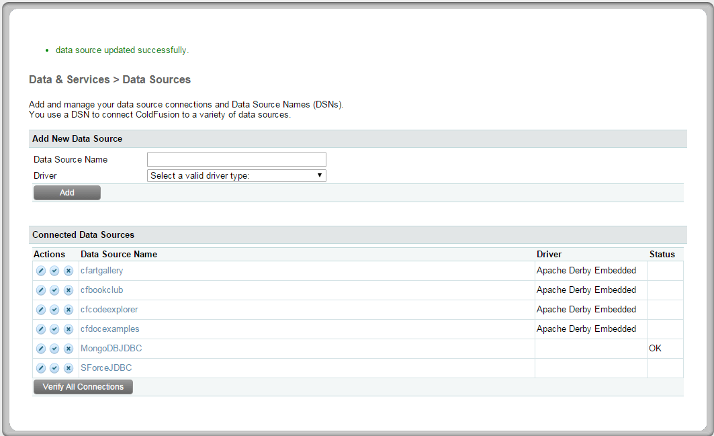Open the MongoDBJDBC data source link
This screenshot has height=436, width=714.
point(111,349)
